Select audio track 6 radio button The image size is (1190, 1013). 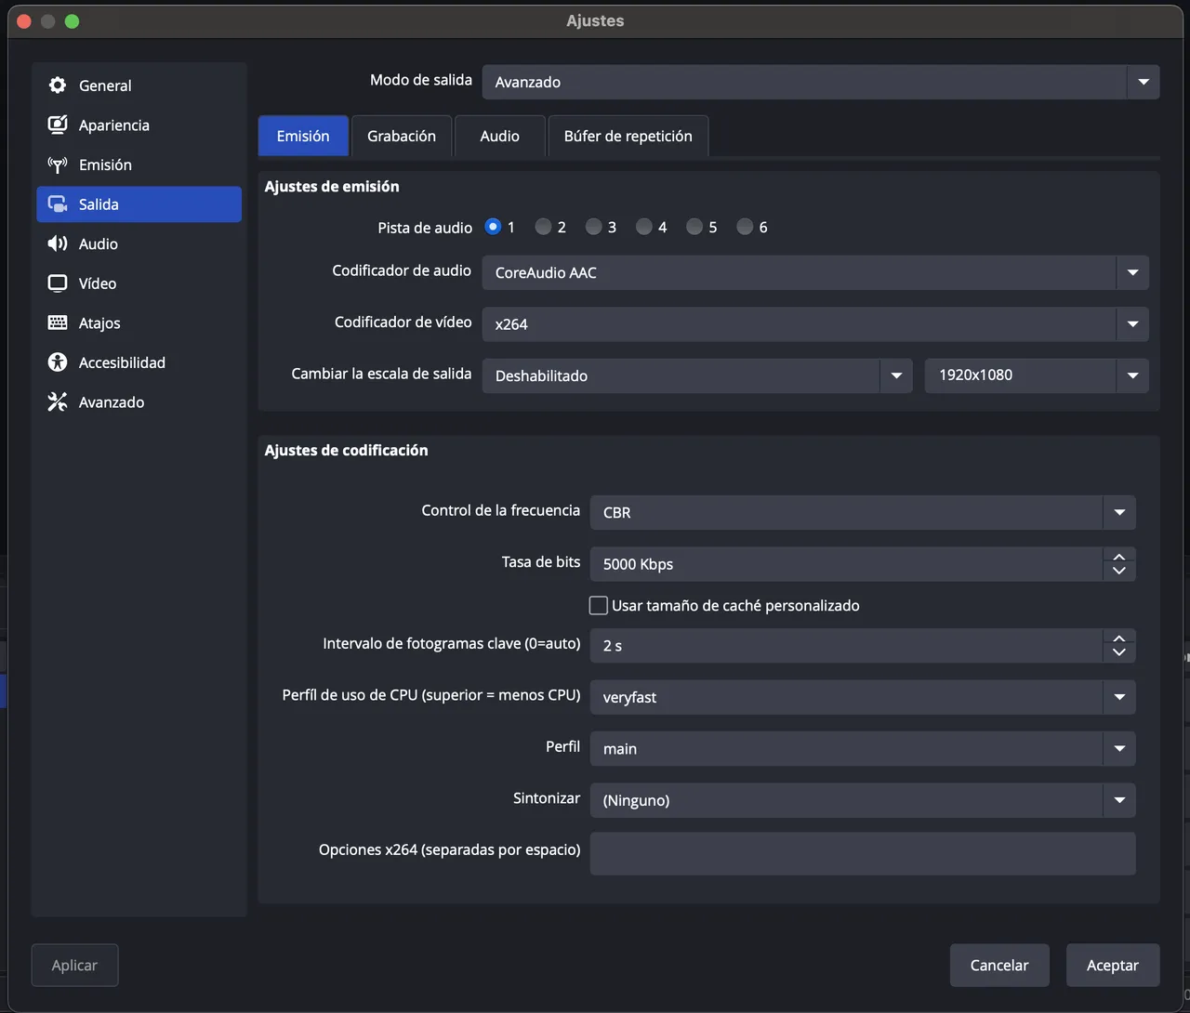coord(745,227)
